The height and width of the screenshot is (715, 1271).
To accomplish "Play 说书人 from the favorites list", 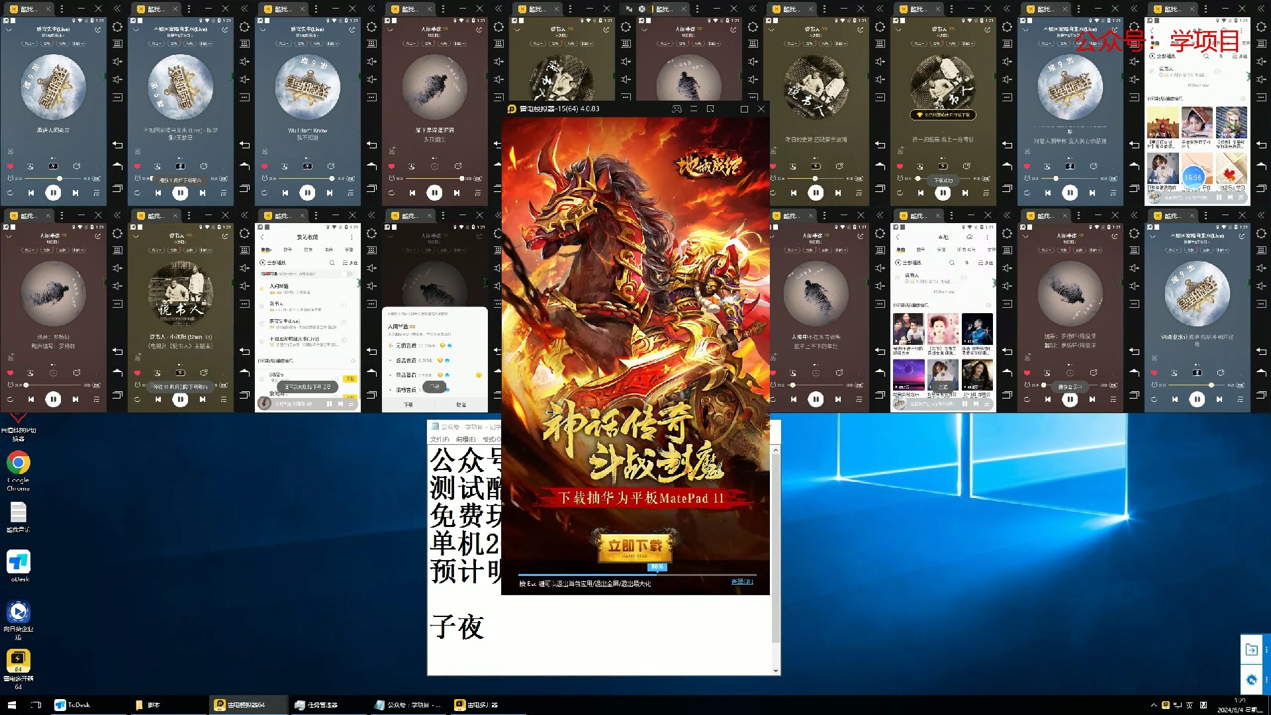I will click(x=305, y=306).
